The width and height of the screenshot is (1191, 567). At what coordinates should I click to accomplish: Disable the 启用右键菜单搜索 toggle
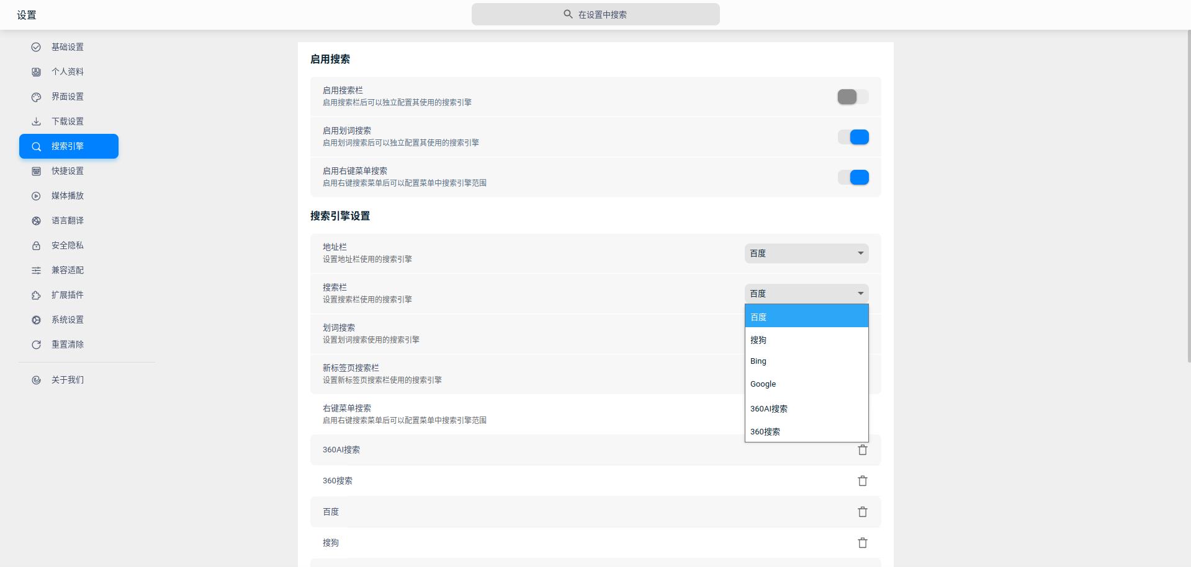point(853,177)
